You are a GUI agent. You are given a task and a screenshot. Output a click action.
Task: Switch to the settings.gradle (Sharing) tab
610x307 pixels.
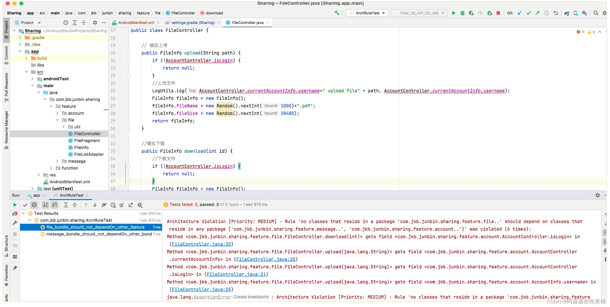pos(193,23)
